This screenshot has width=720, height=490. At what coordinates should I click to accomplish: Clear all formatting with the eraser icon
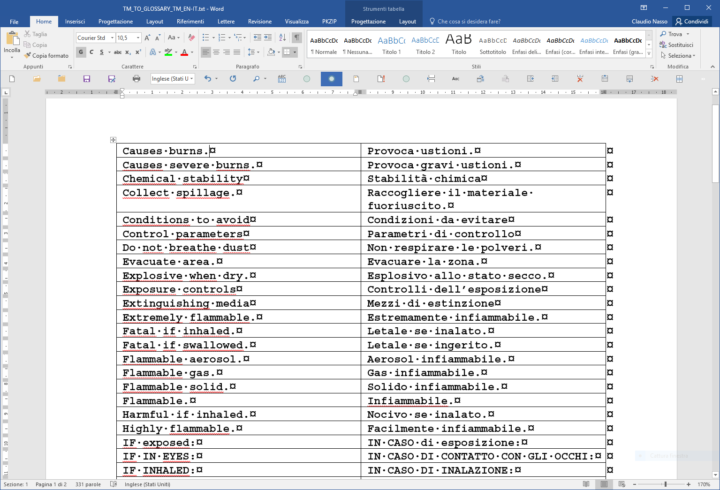pyautogui.click(x=191, y=38)
